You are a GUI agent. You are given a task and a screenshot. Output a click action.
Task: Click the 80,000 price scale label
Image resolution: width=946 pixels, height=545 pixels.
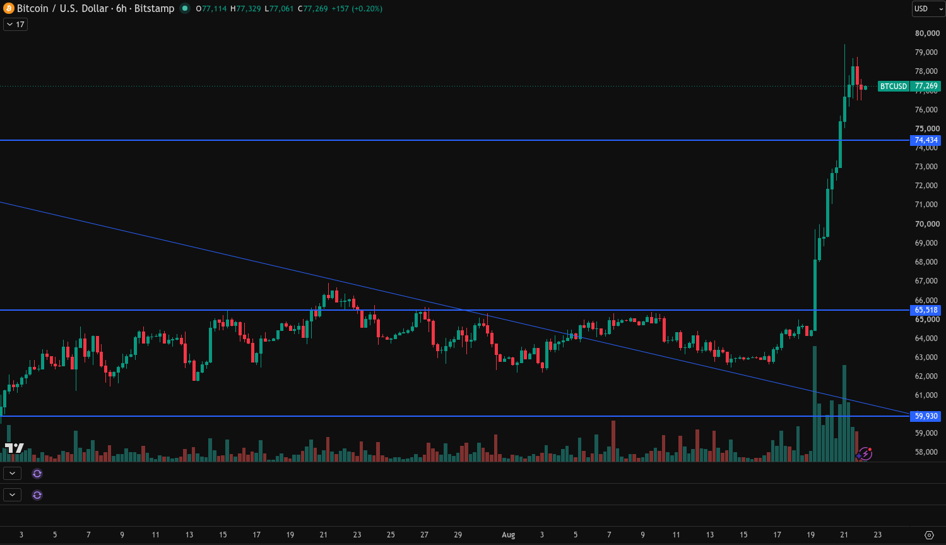(927, 33)
